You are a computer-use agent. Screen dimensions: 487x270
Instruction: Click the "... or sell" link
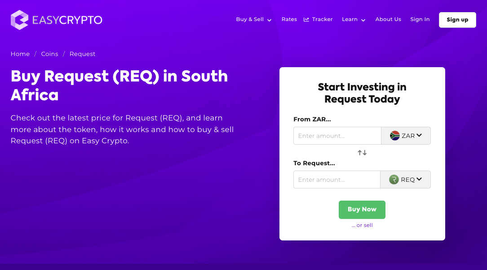[362, 225]
